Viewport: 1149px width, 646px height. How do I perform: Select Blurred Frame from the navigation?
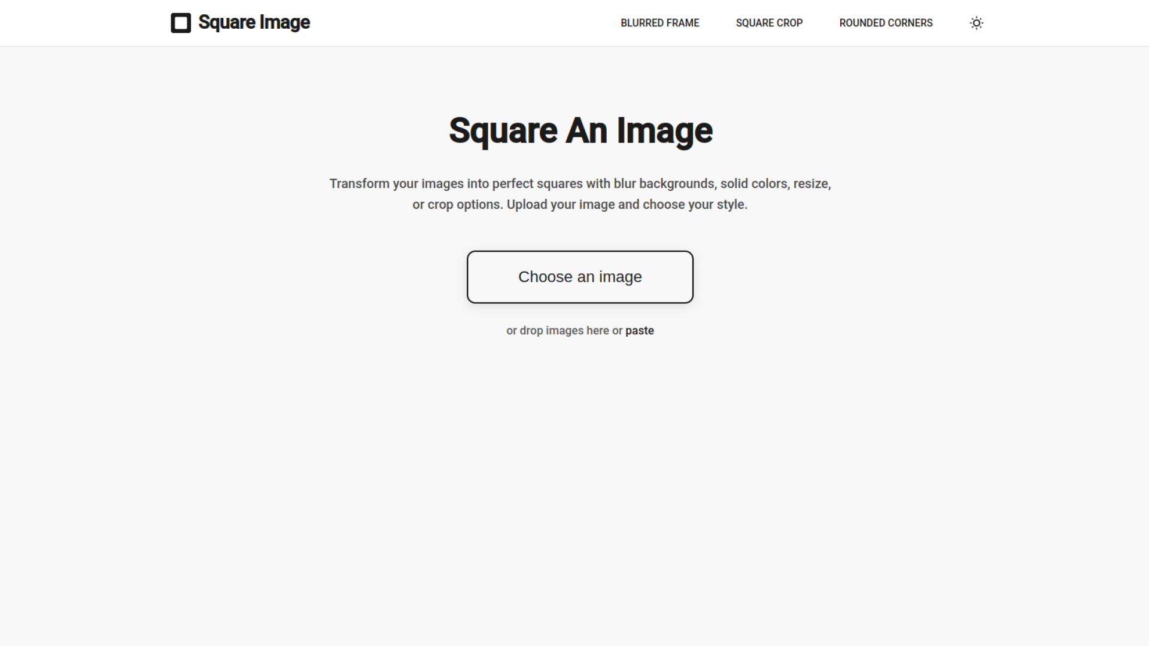(x=659, y=23)
